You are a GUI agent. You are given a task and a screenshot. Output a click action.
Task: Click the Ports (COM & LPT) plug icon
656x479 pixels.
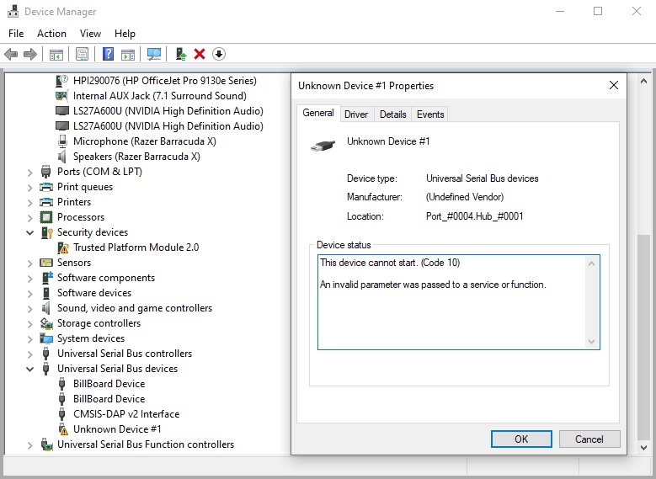(x=46, y=172)
